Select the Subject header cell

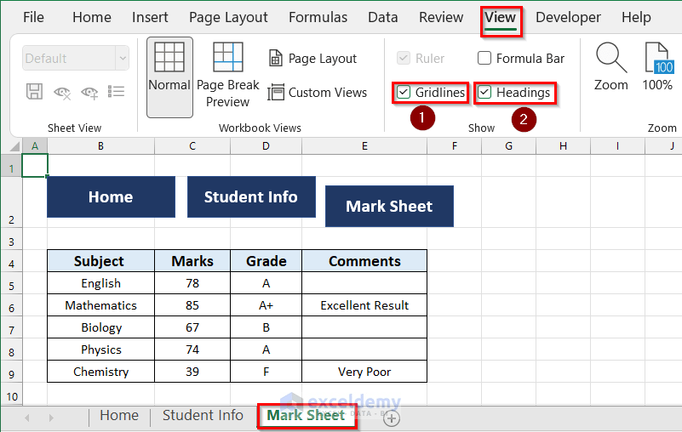click(x=101, y=261)
